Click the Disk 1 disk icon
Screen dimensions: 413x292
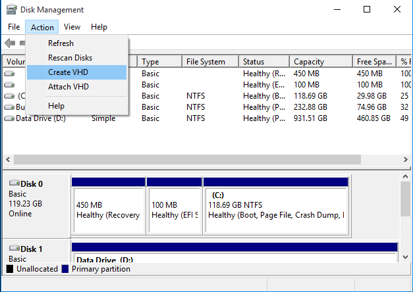[14, 248]
